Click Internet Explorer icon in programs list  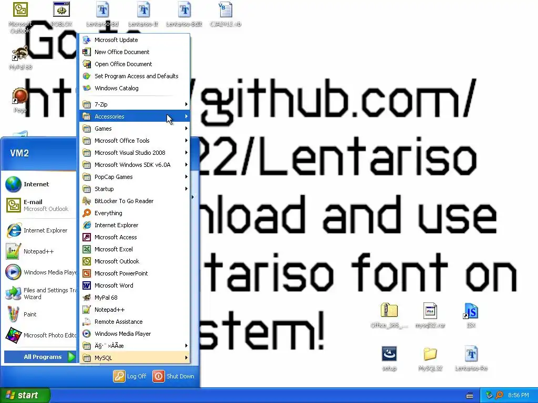(87, 225)
